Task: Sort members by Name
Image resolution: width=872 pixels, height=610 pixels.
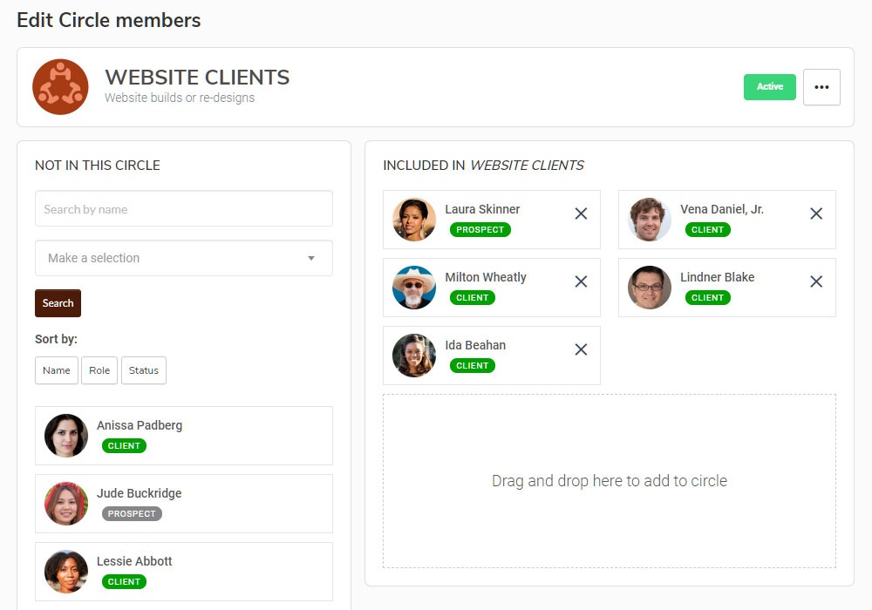Action: tap(57, 370)
